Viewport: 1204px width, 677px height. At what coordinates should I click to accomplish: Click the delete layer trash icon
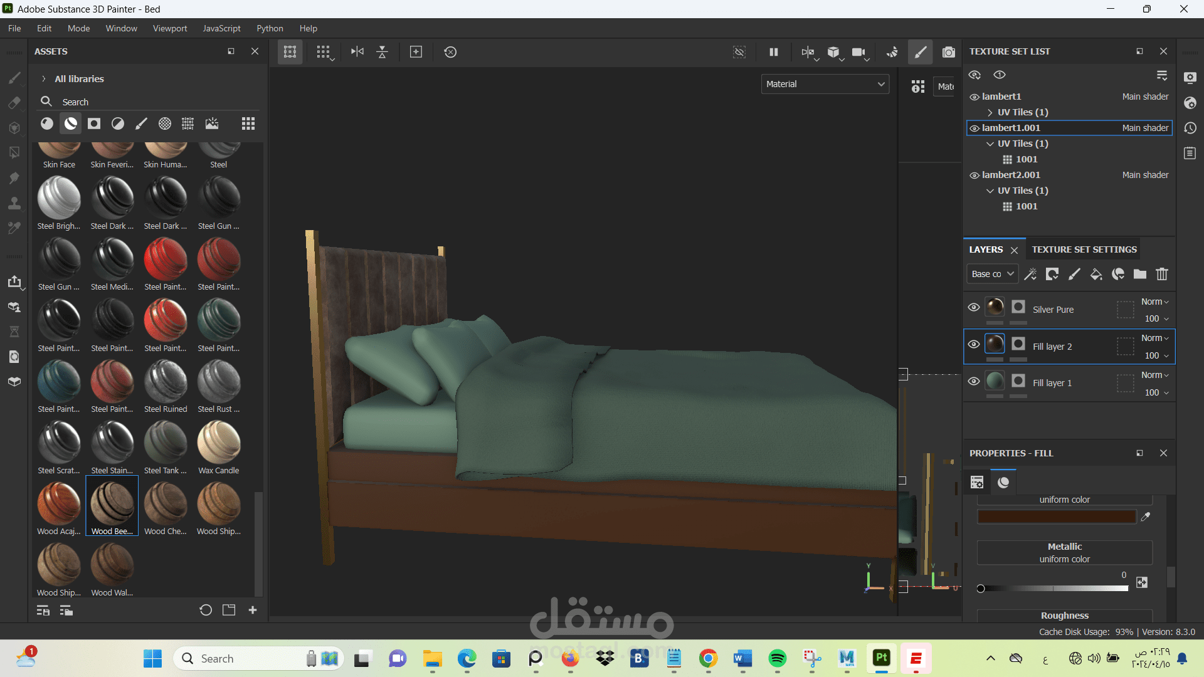coord(1162,274)
